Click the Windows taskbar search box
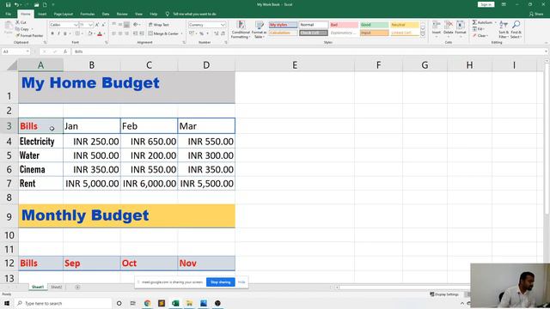 pyautogui.click(x=63, y=303)
